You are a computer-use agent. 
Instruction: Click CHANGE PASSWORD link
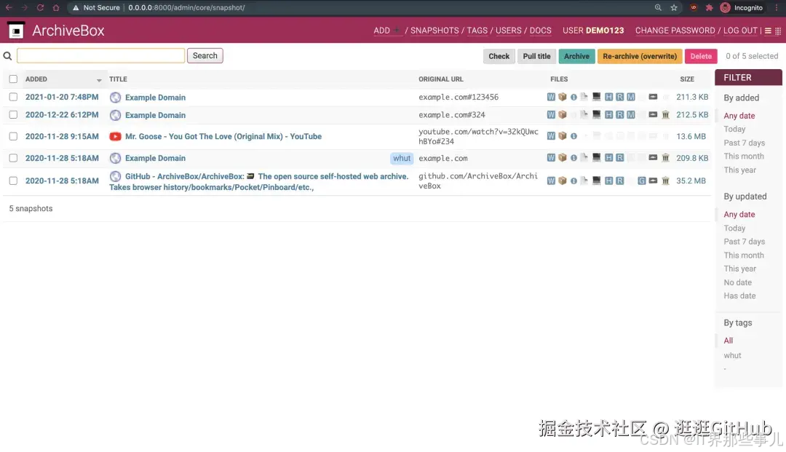[675, 31]
